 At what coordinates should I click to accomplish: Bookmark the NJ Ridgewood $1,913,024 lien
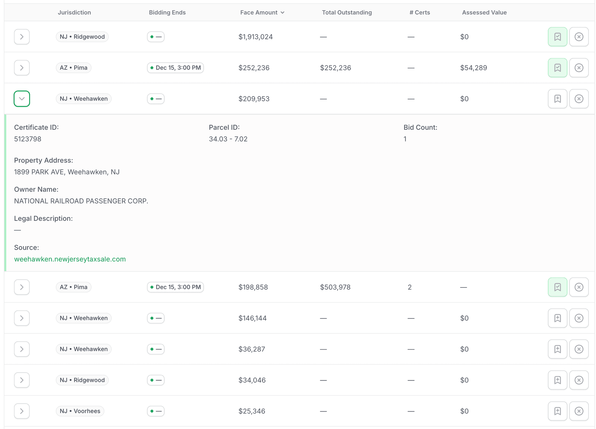click(x=558, y=37)
